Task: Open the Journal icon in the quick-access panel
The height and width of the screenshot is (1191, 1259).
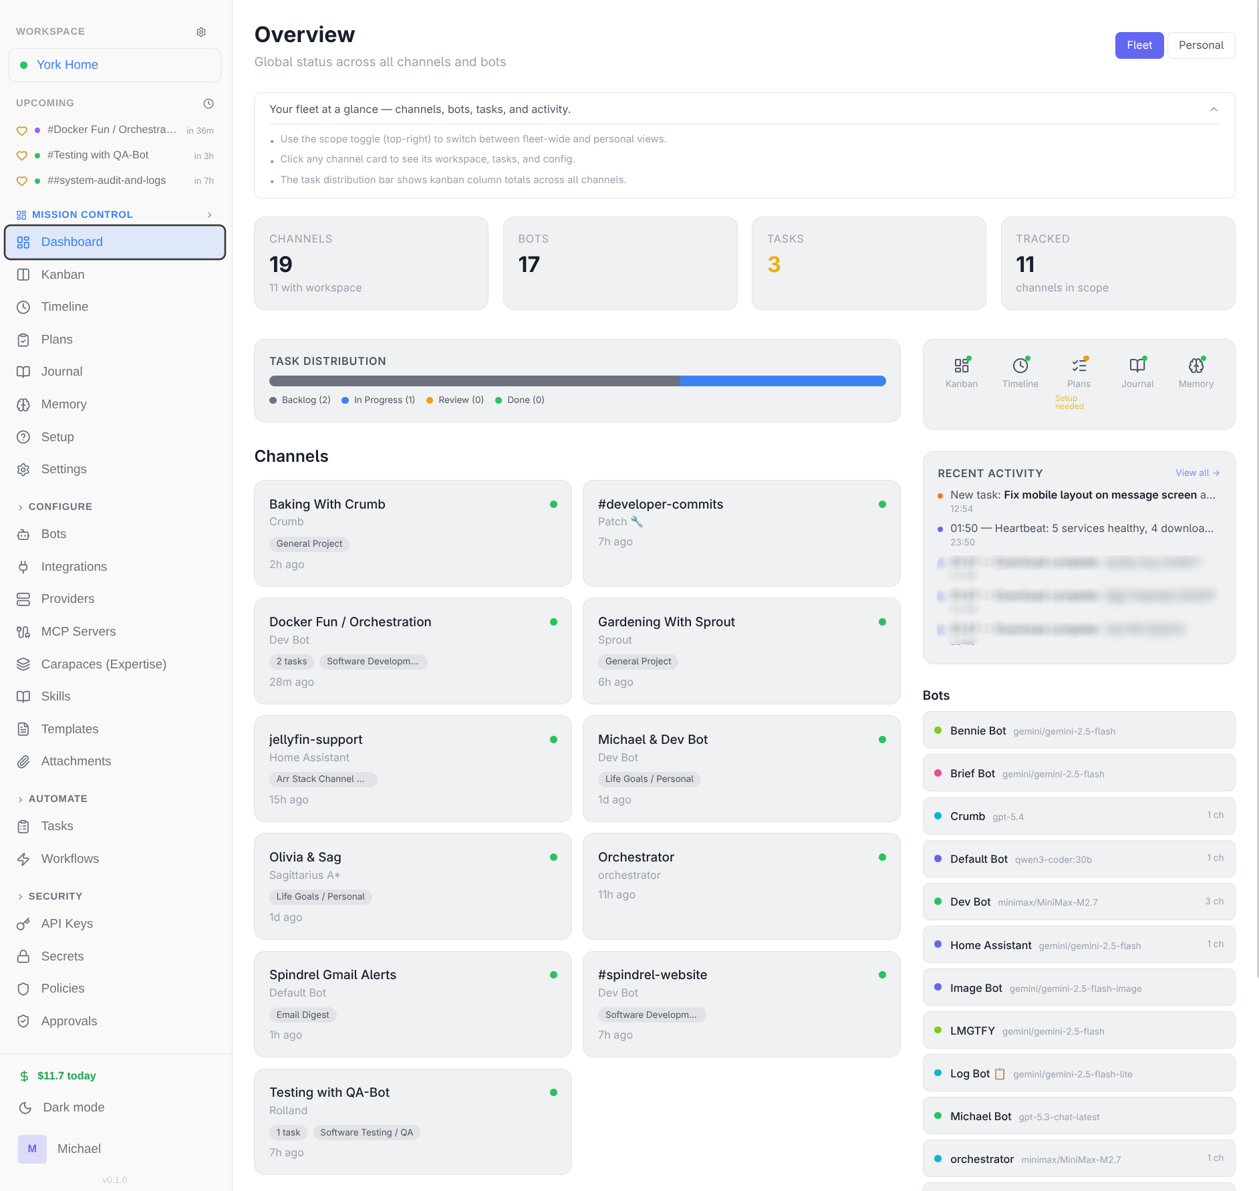Action: pos(1137,372)
